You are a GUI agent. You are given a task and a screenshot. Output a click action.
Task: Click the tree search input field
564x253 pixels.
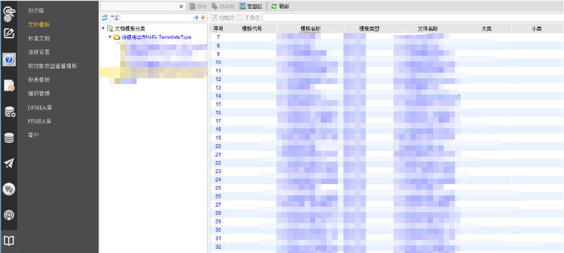click(157, 18)
